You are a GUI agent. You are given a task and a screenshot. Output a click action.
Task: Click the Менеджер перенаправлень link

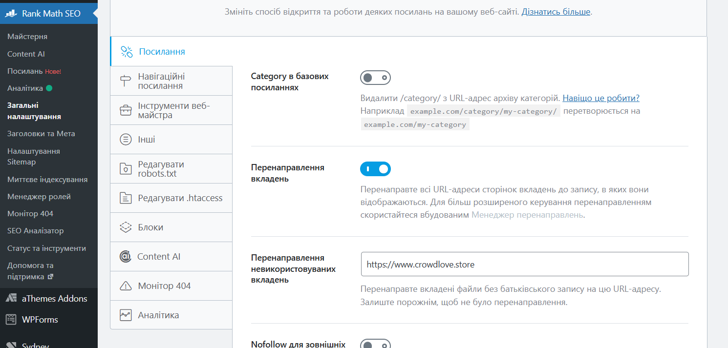click(x=527, y=215)
